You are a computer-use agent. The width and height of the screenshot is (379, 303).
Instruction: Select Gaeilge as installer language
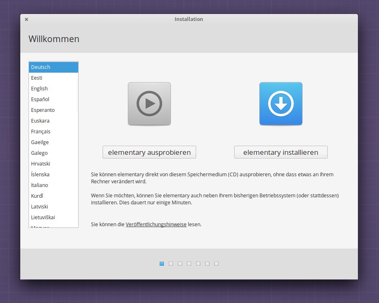tap(53, 142)
